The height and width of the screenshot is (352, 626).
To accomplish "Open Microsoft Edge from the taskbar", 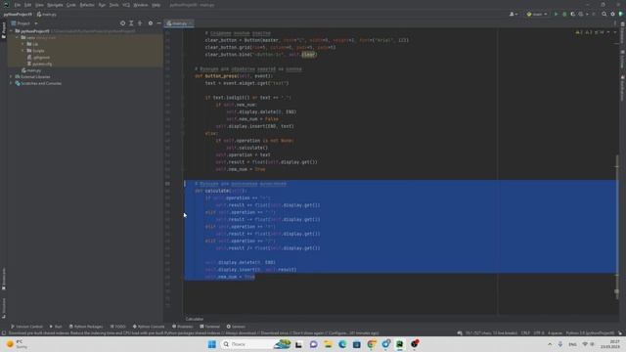I will 342,344.
